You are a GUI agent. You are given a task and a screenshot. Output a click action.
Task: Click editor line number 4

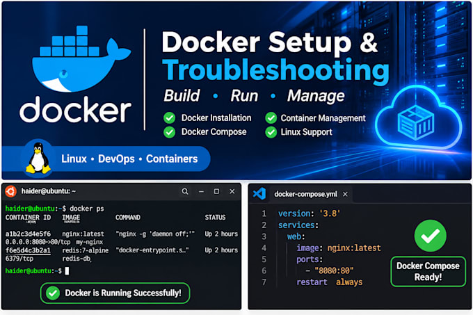(x=264, y=248)
